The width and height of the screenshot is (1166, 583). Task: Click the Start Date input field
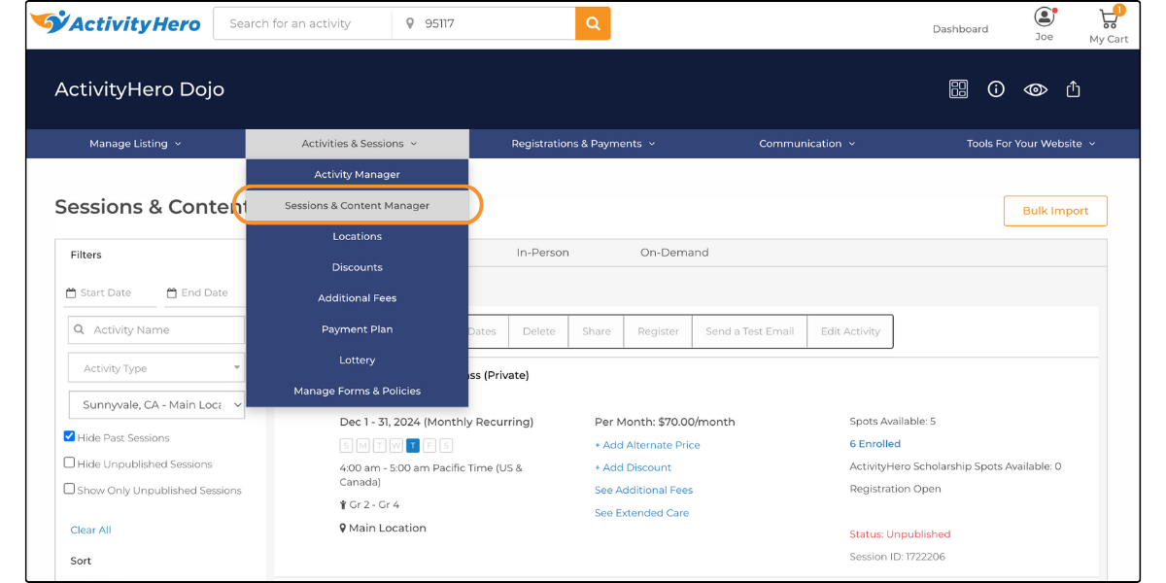click(x=111, y=292)
